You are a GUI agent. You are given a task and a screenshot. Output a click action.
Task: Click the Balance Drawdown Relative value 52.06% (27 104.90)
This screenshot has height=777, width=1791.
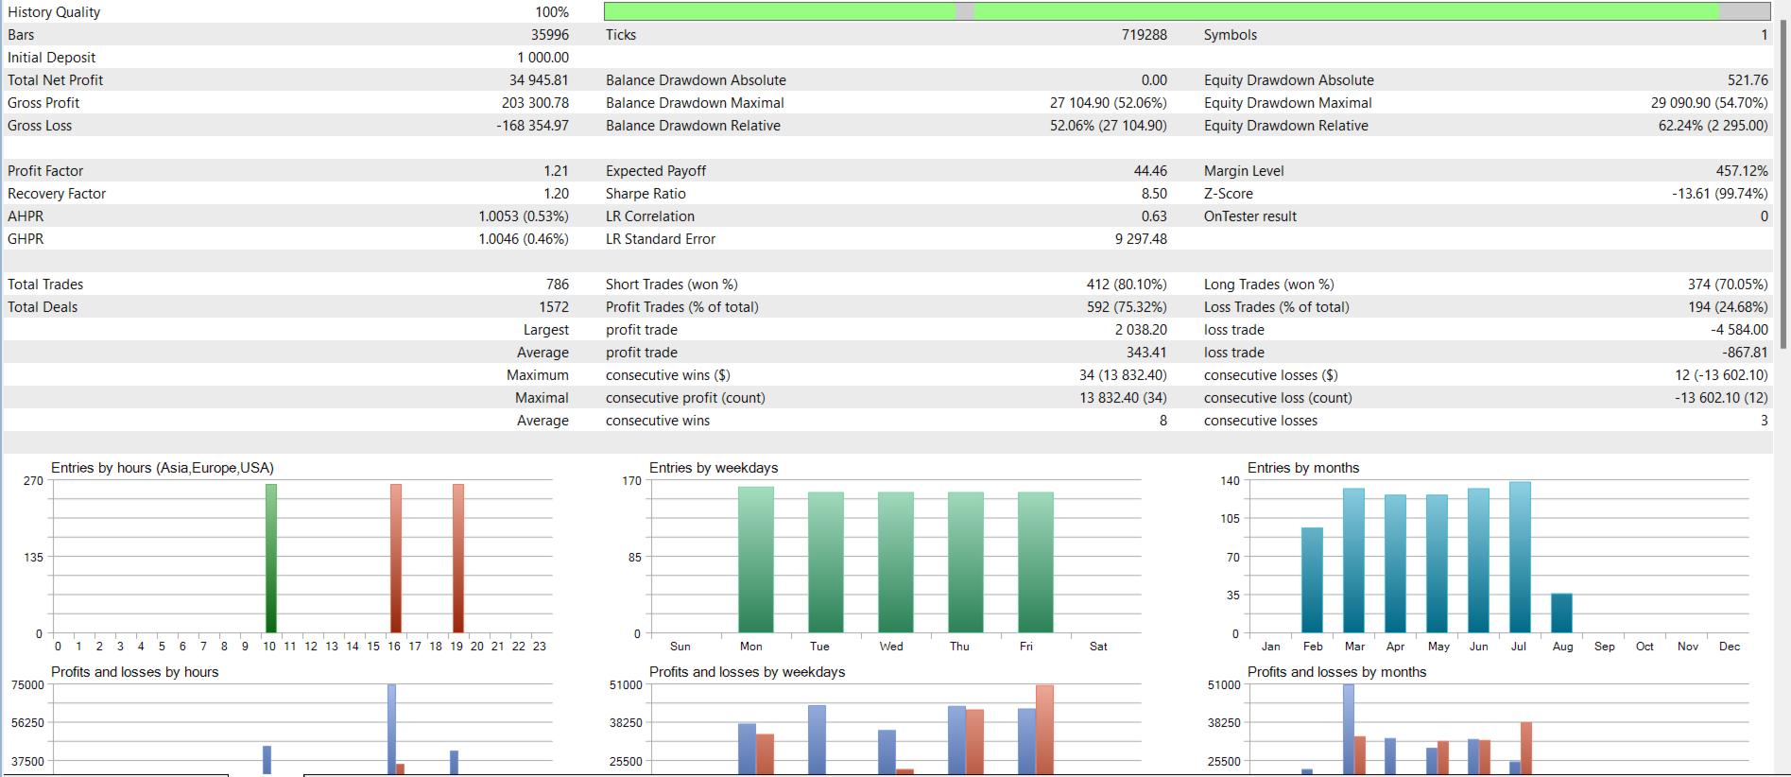(1109, 126)
